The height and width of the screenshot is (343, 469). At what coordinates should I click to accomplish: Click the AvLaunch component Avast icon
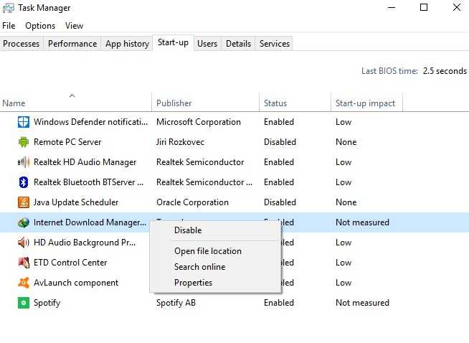coord(23,283)
